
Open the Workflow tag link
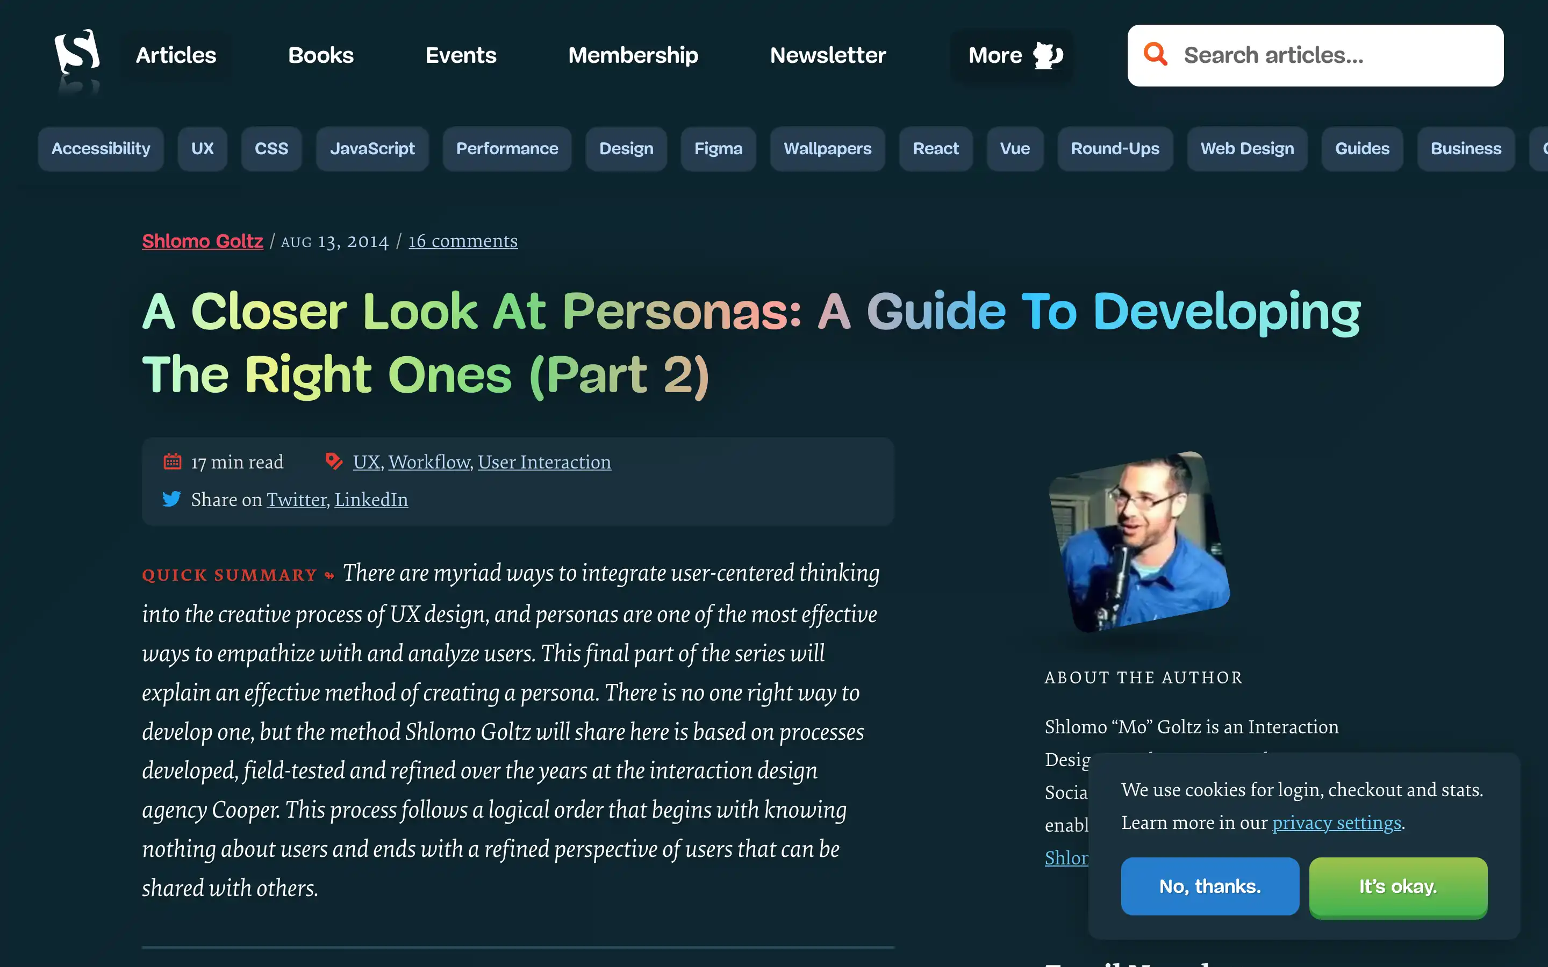pos(429,462)
